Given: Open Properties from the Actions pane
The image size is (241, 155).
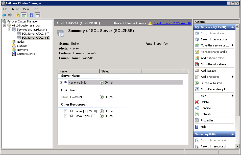Looking at the screenshot, I should [x=209, y=120].
